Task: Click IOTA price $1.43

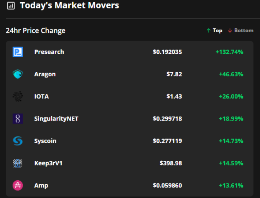Action: pos(174,96)
